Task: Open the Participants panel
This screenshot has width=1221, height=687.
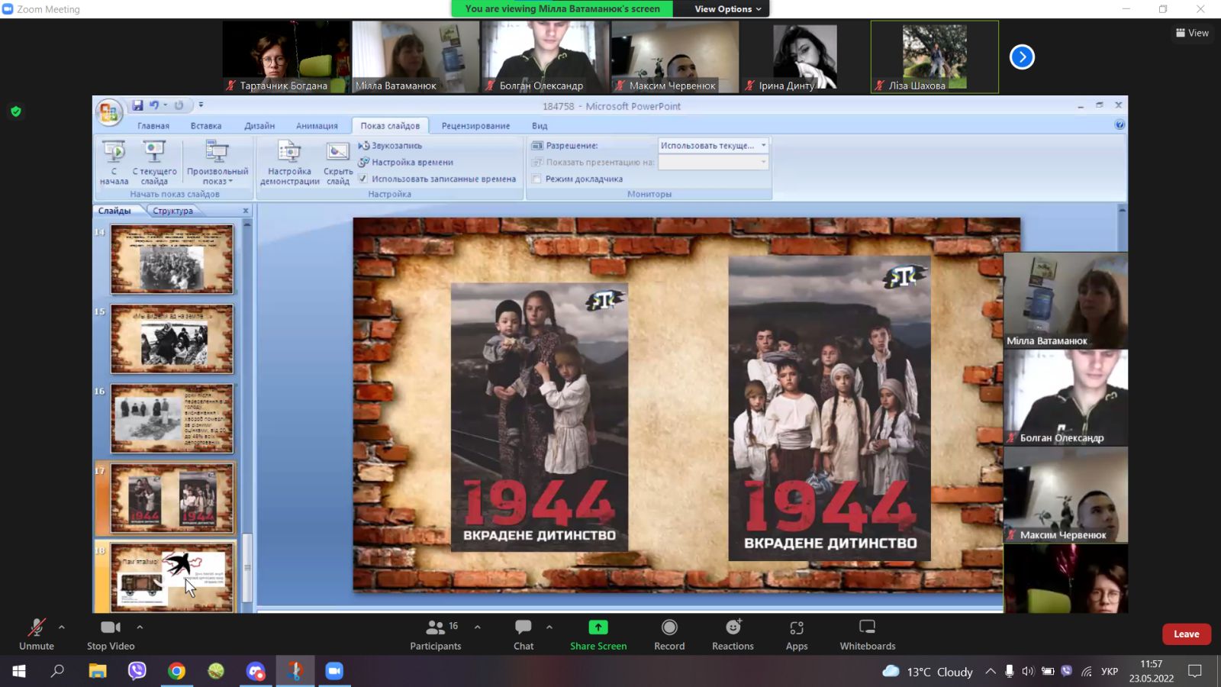Action: [x=435, y=634]
